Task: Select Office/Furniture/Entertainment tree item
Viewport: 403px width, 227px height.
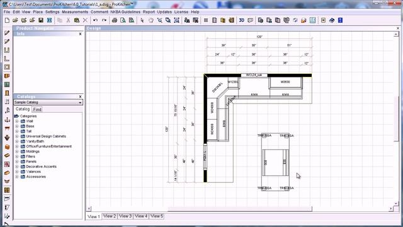Action: (x=49, y=146)
